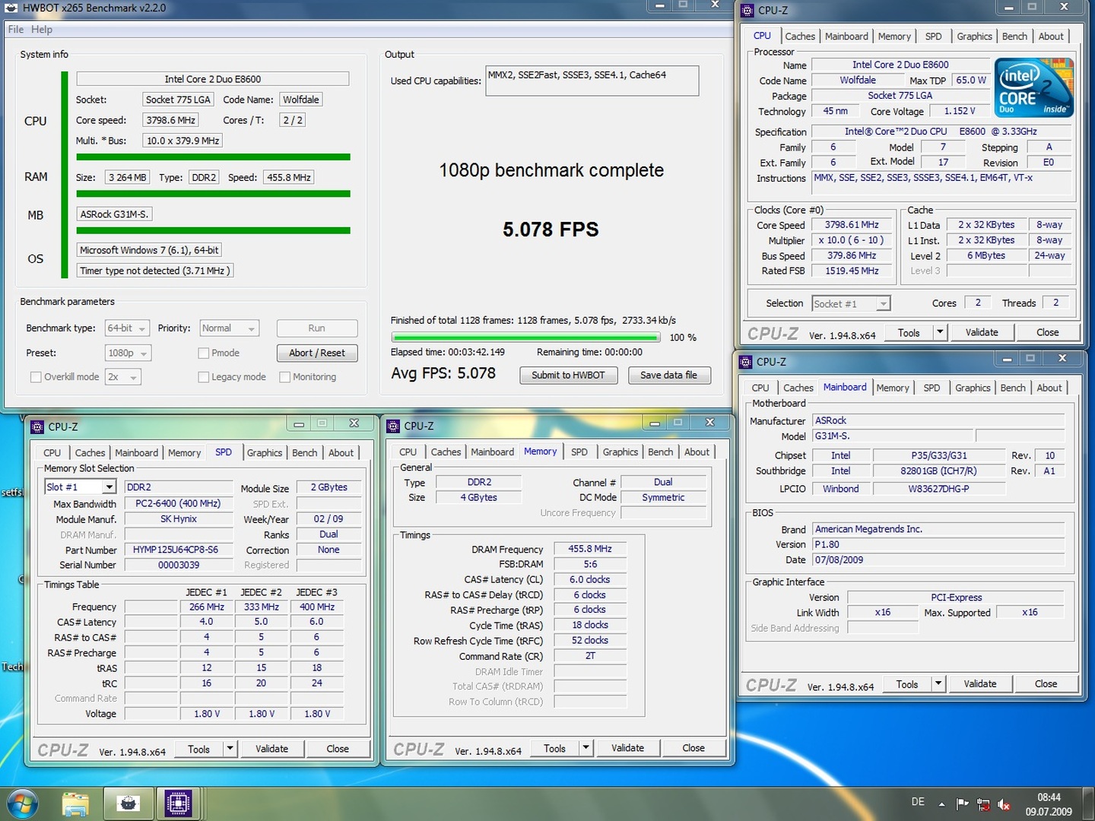Click the DRAM Frequency 455.8 MHz value
This screenshot has height=821, width=1095.
(590, 549)
